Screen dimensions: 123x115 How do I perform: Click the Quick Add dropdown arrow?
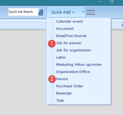pos(83,12)
